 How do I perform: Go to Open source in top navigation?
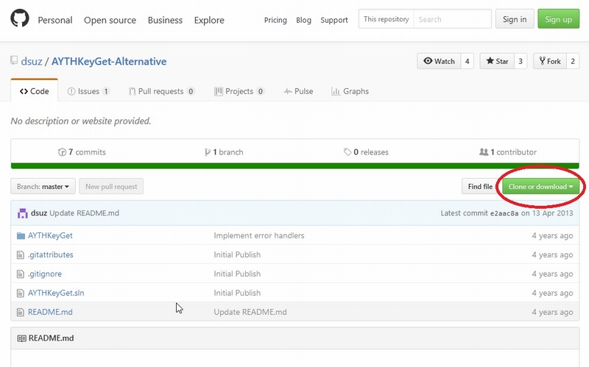click(x=110, y=20)
